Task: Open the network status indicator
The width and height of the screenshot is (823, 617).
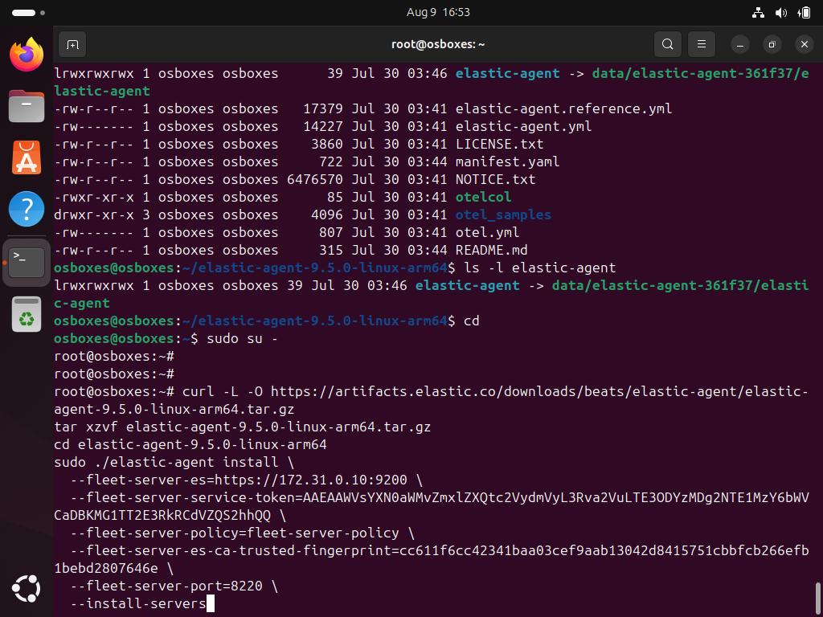Action: (758, 13)
